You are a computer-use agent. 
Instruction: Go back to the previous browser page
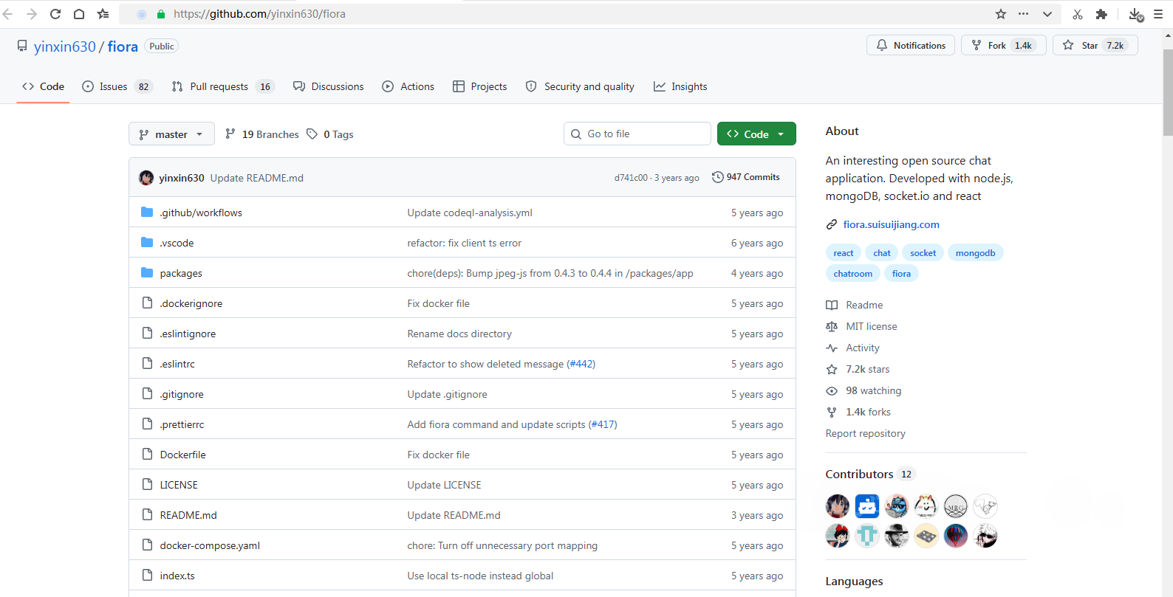pos(8,14)
